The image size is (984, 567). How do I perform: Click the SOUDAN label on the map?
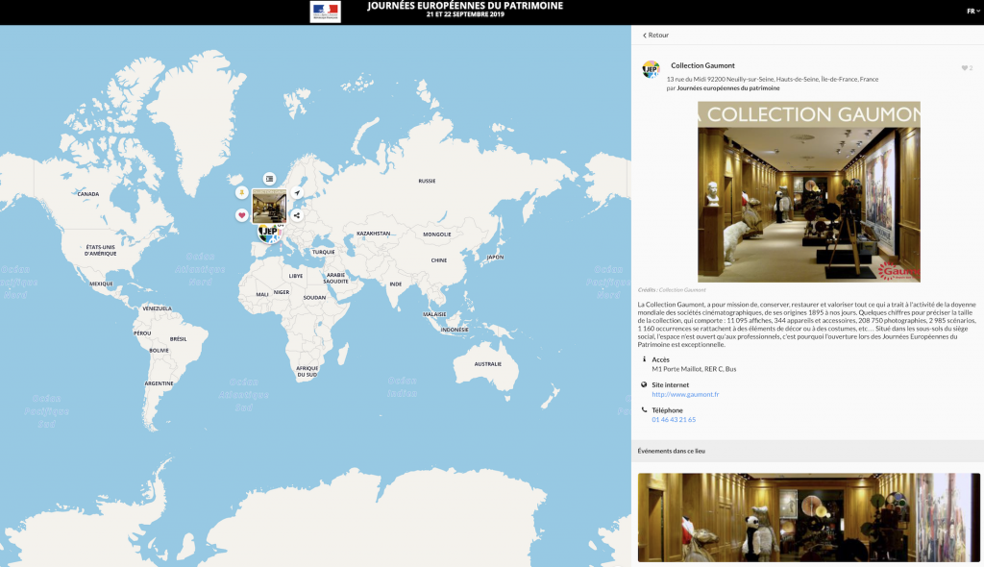tap(314, 298)
